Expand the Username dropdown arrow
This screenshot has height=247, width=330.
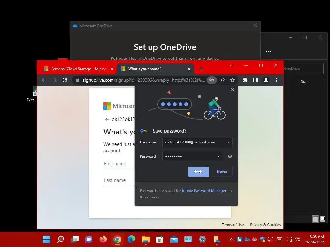click(228, 142)
